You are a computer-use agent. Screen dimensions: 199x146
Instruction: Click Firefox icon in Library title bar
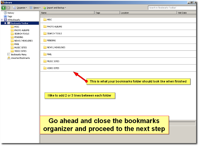pos(2,2)
